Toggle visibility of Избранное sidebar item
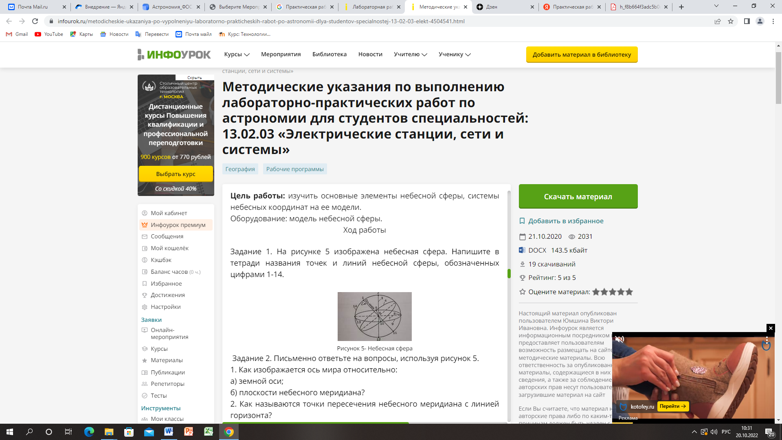782x440 pixels. (x=167, y=283)
